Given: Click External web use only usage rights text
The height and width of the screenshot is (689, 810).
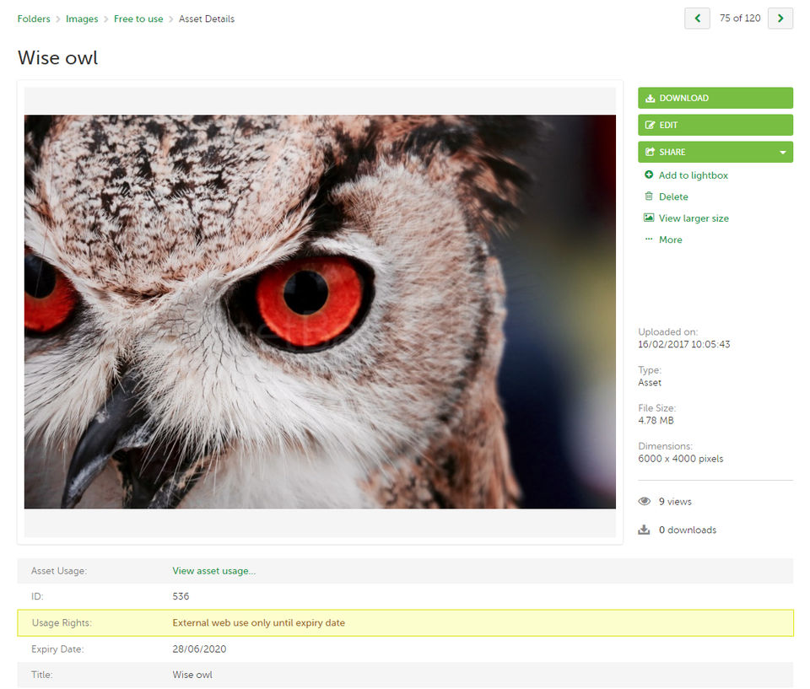Looking at the screenshot, I should [x=258, y=623].
